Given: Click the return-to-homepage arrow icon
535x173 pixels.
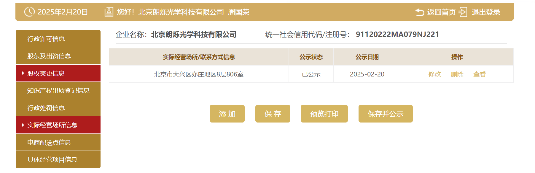Looking at the screenshot, I should pos(420,12).
